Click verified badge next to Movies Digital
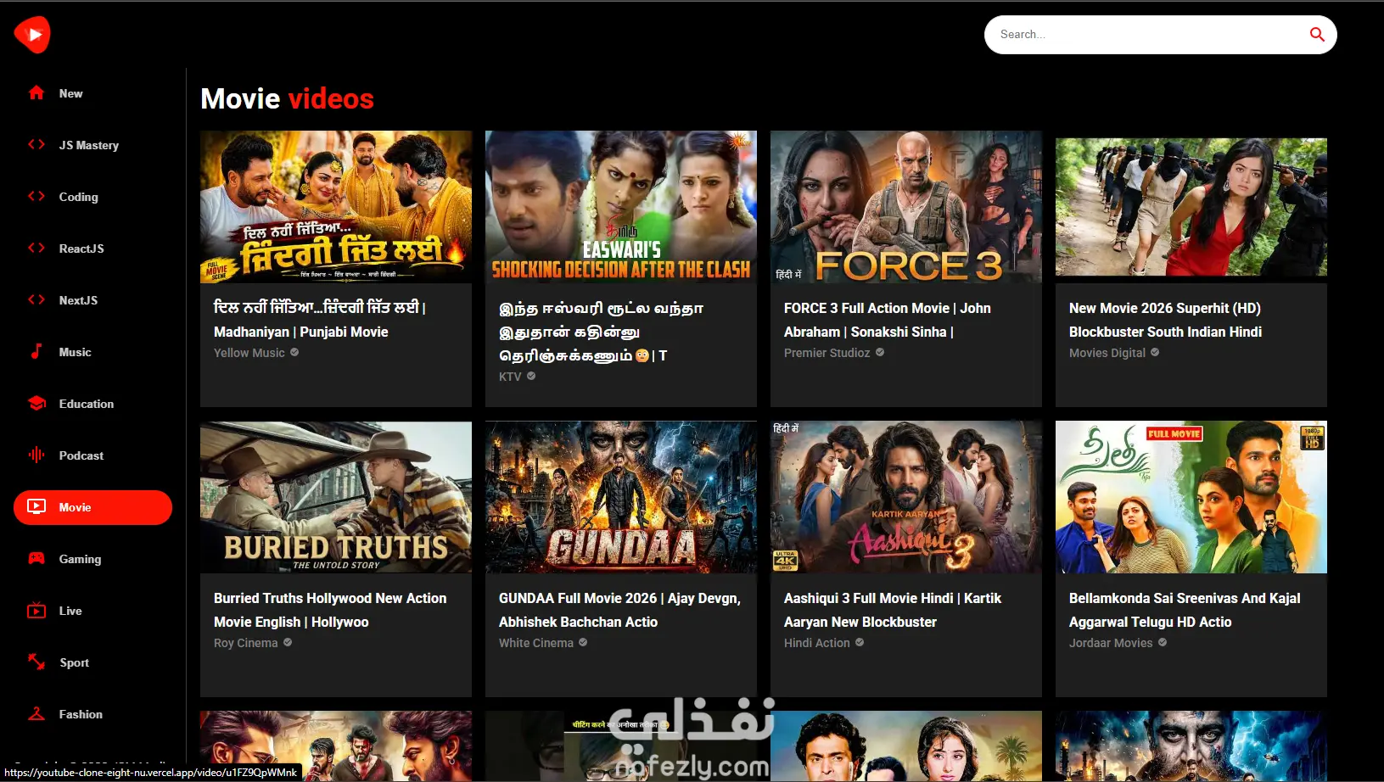The height and width of the screenshot is (782, 1384). coord(1155,352)
